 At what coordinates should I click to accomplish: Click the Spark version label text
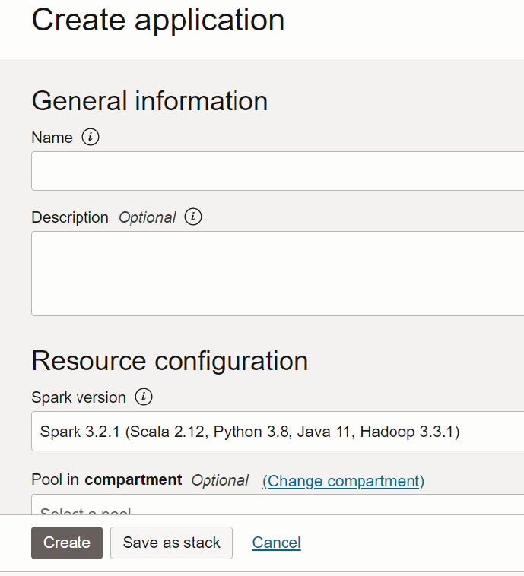[x=78, y=397]
